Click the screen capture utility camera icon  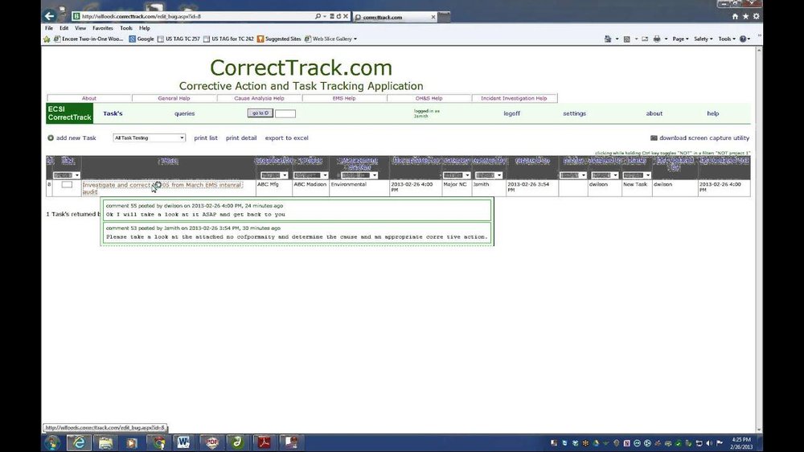click(x=654, y=138)
